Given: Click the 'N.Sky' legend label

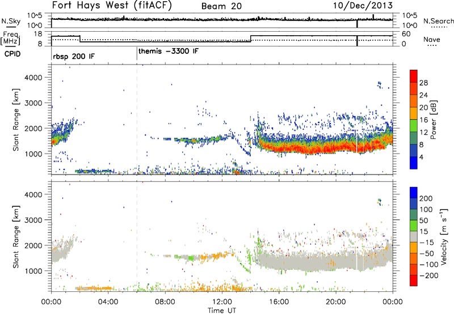Looking at the screenshot, I should pyautogui.click(x=11, y=21).
